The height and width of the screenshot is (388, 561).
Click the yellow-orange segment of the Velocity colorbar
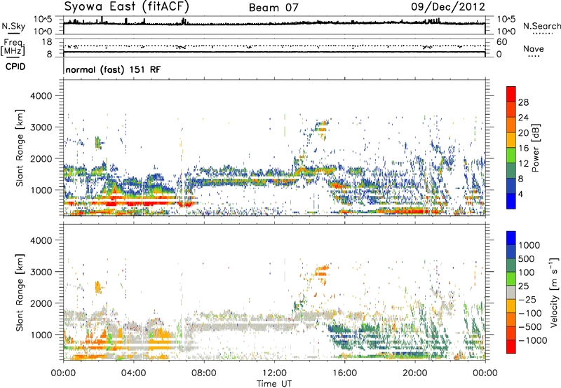coord(511,306)
